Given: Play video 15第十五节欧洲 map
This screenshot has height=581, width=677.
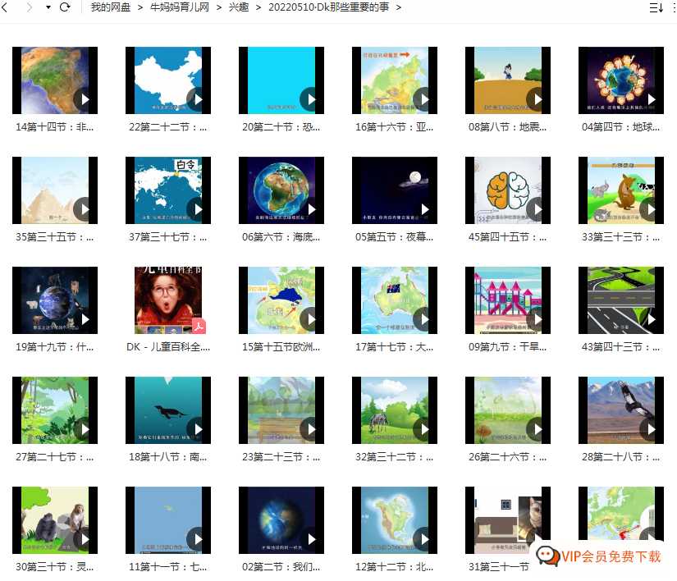Looking at the screenshot, I should (x=281, y=300).
